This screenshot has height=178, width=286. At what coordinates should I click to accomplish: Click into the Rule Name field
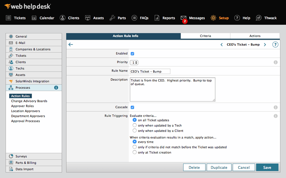[x=150, y=72]
